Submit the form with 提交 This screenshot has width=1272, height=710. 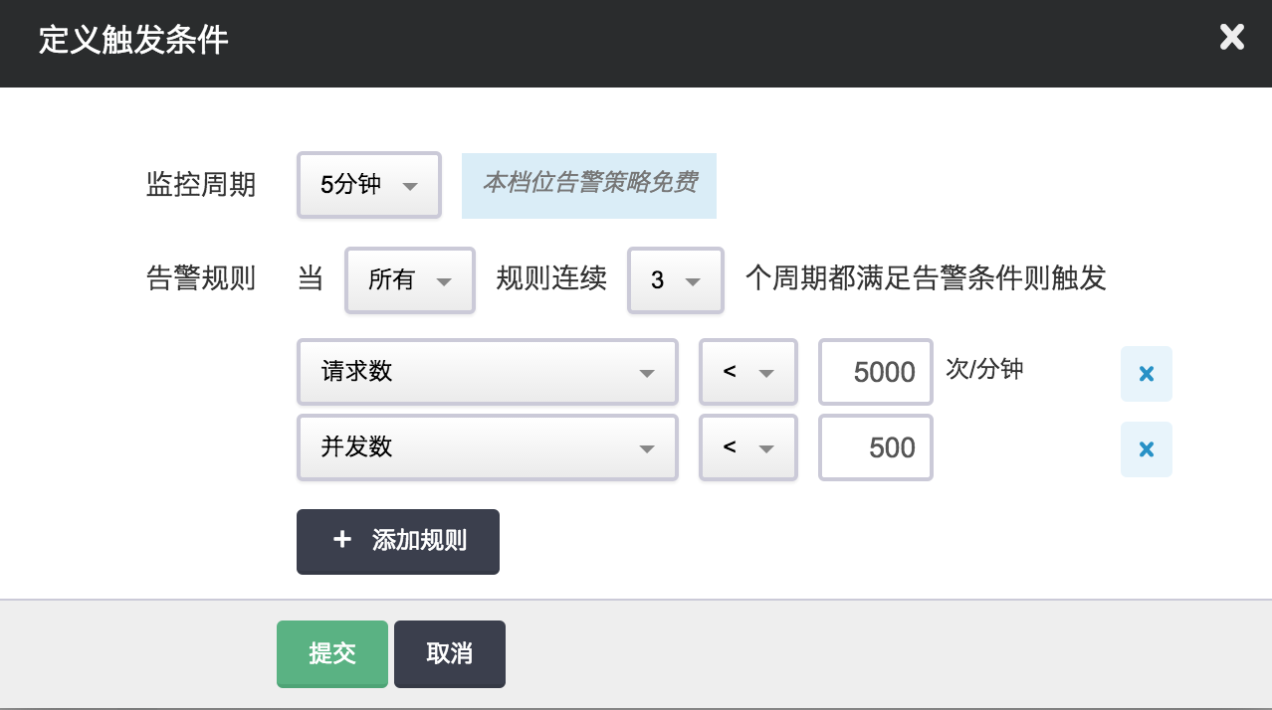(331, 653)
